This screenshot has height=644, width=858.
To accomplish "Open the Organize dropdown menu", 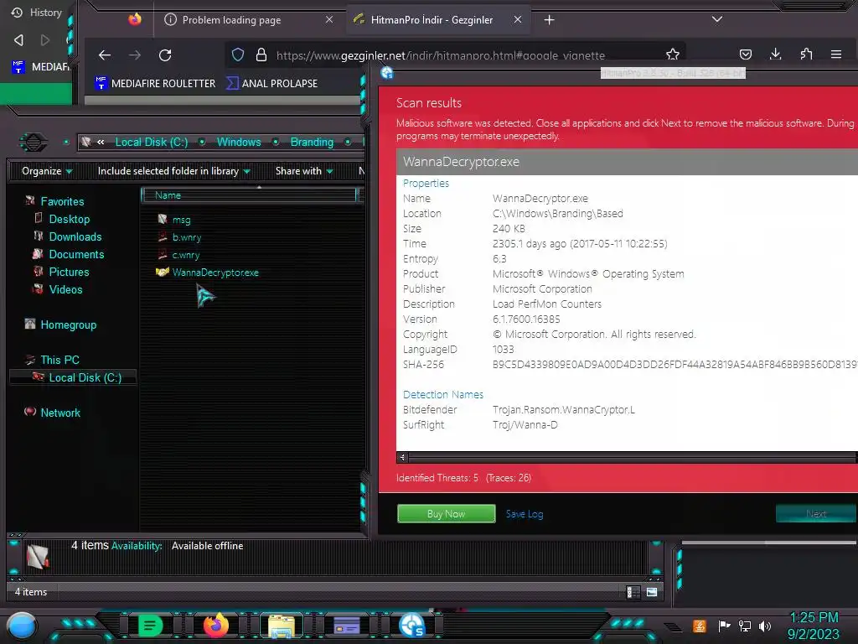I will 47,171.
